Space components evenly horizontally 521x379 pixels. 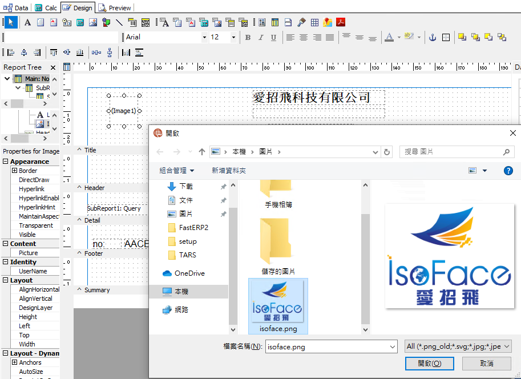(96, 53)
